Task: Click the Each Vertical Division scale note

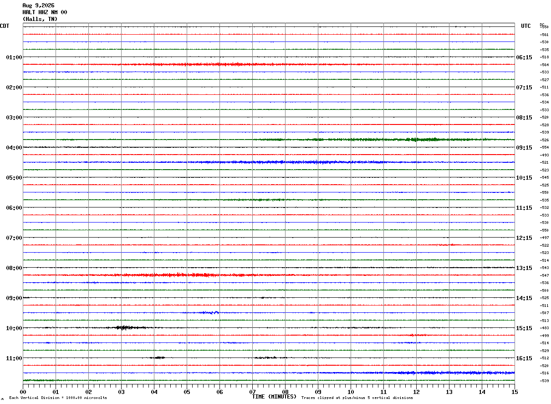Action: coord(58,398)
